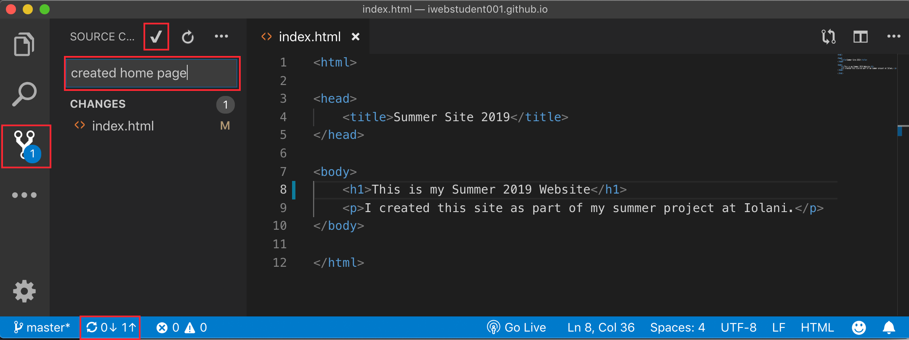Open the Explorer view icon

pyautogui.click(x=24, y=44)
